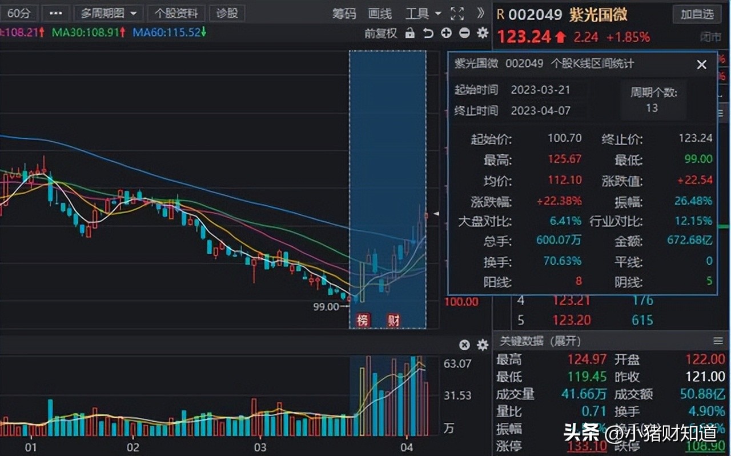Viewport: 731px width, 456px height.
Task: Click the 昨收 value 121.00
Action: [x=705, y=377]
